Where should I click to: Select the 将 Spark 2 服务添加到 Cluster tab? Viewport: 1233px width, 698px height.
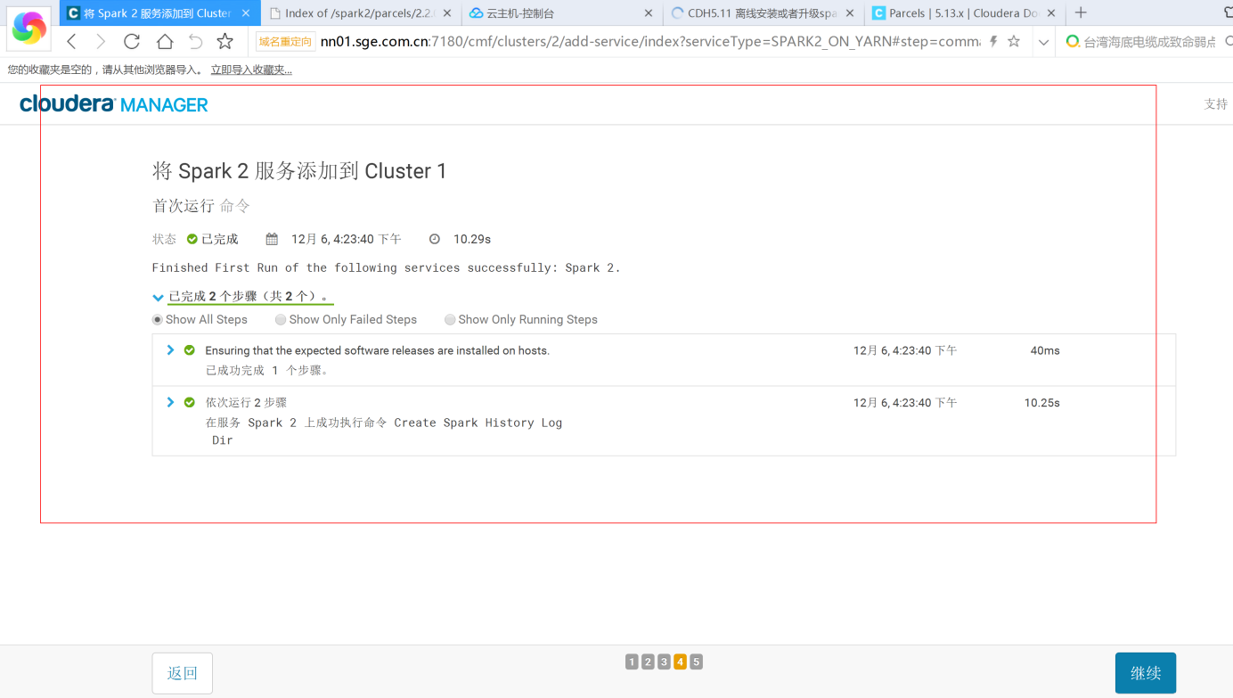click(160, 13)
